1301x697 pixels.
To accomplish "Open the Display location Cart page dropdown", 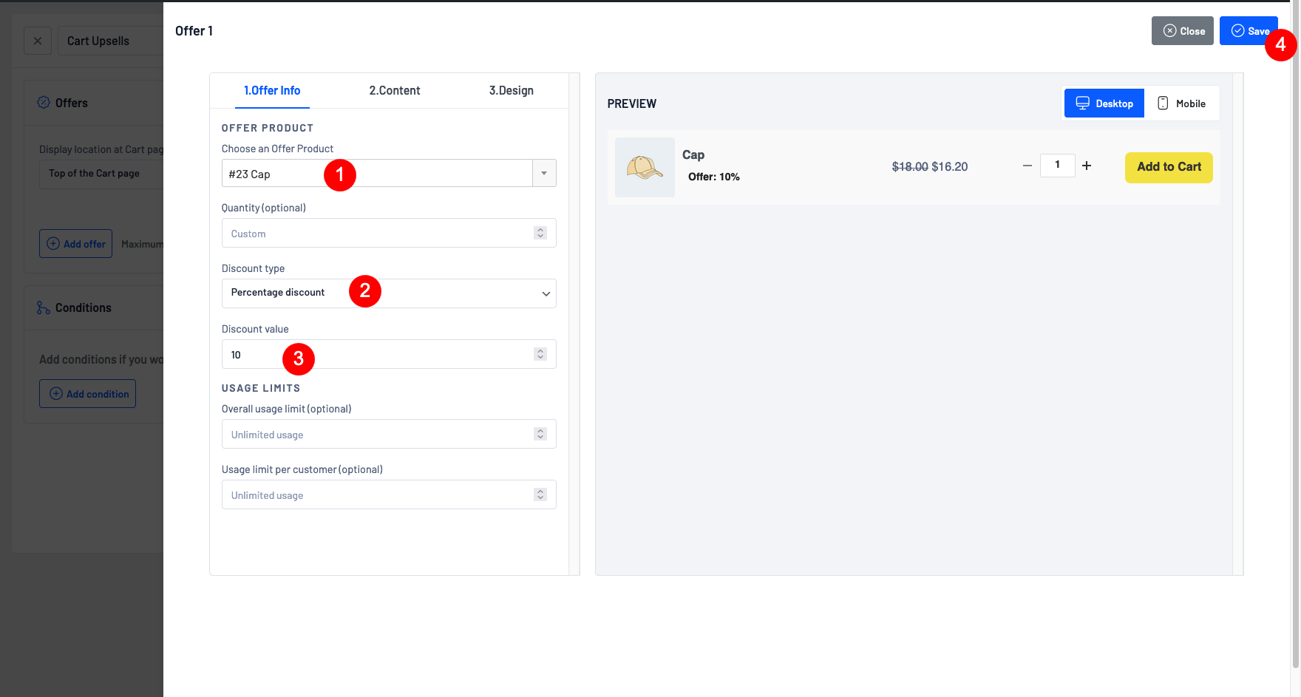I will pyautogui.click(x=100, y=174).
